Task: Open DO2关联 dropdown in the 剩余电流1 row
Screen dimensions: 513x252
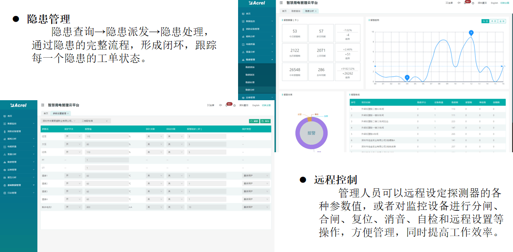Action: coord(175,207)
